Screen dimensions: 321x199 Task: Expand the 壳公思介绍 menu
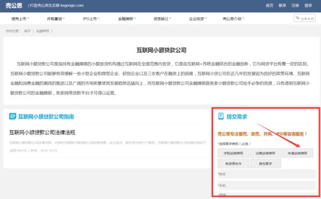click(234, 19)
